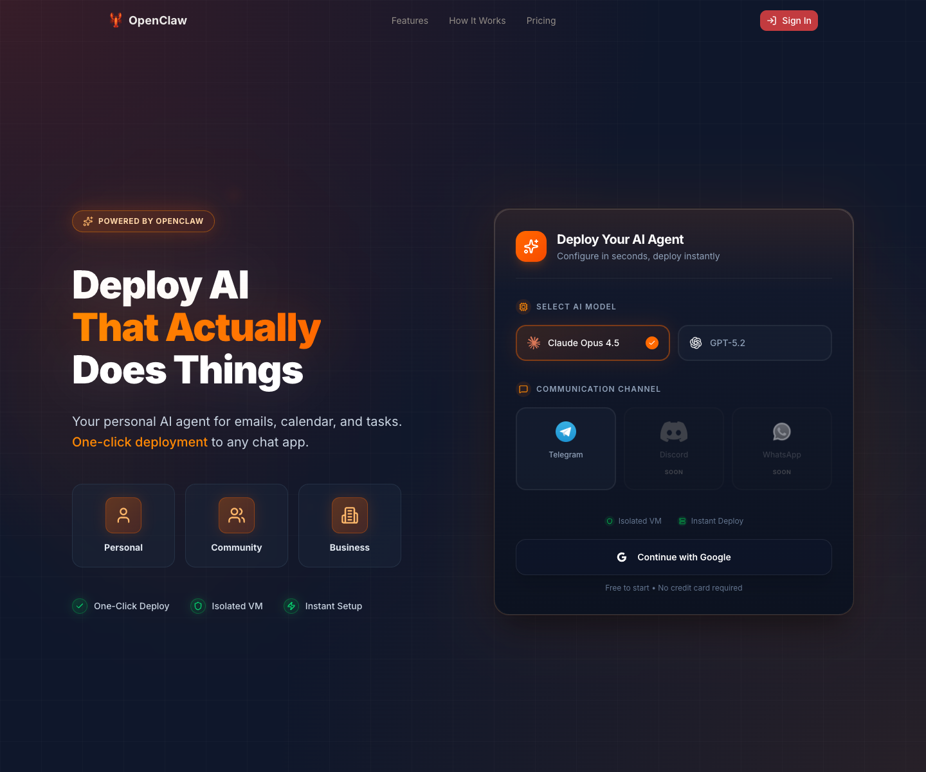Select the Business use-case card
The height and width of the screenshot is (772, 926).
pos(350,526)
